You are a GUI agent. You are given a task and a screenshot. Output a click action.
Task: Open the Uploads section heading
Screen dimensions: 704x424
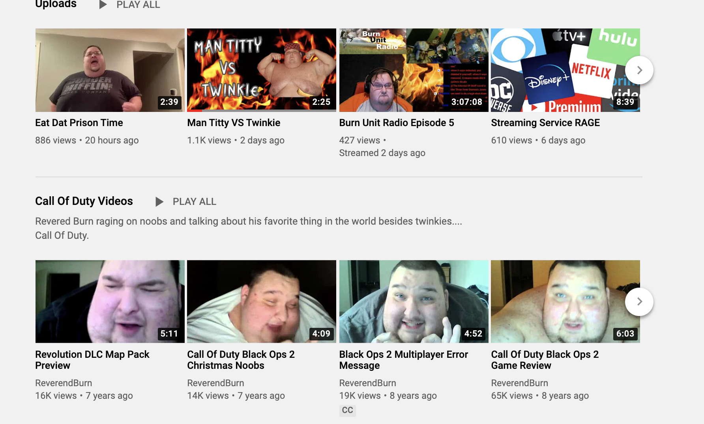coord(56,4)
